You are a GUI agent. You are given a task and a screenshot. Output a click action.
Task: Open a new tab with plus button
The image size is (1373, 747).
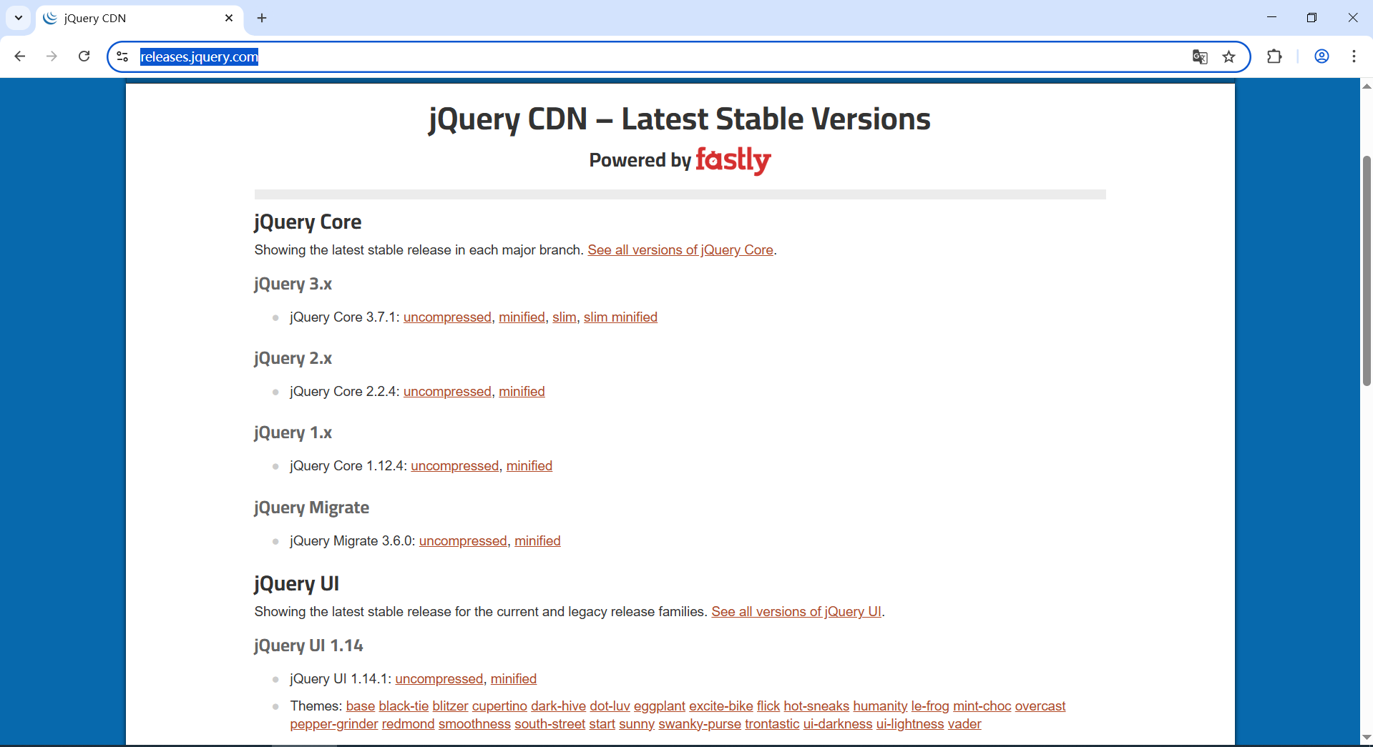pyautogui.click(x=262, y=18)
